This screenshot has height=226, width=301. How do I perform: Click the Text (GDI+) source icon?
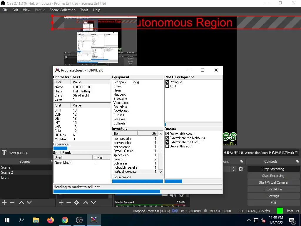4,153
